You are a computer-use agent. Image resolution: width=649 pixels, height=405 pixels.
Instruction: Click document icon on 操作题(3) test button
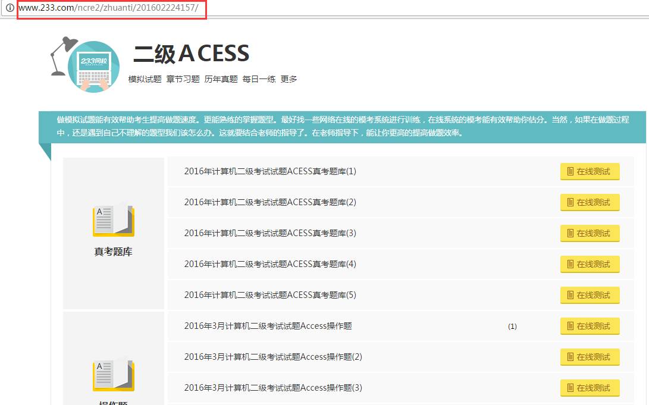point(570,388)
